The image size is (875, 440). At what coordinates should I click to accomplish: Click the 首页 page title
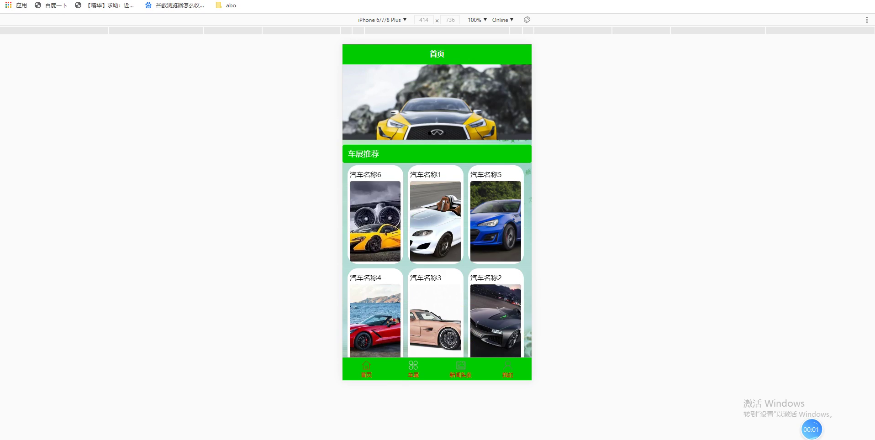click(437, 54)
